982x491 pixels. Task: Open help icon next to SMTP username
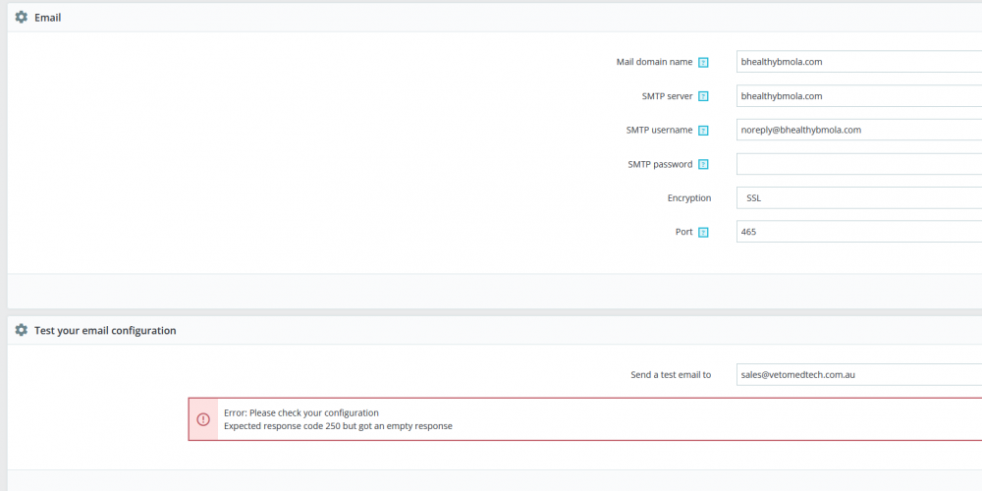point(703,131)
